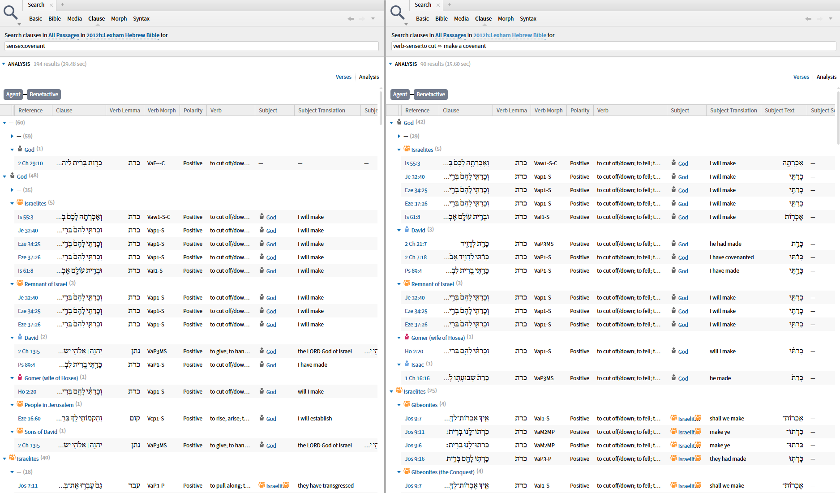840x493 pixels.
Task: Go back using left panel's back arrow
Action: tap(351, 19)
